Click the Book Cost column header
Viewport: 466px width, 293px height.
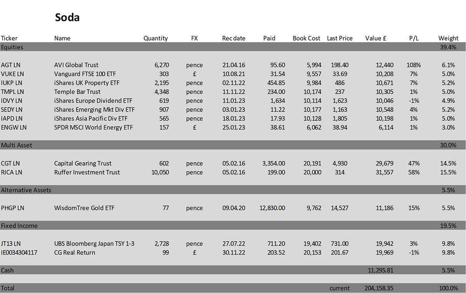click(307, 38)
